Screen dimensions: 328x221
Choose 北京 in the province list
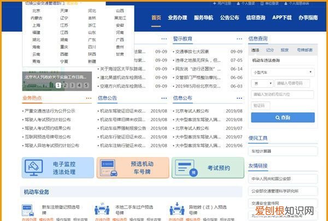tap(36, 11)
